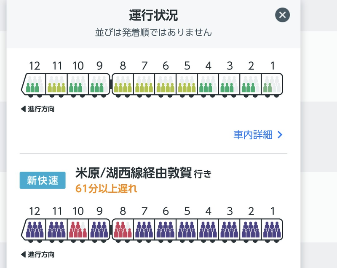Select car 4 in the lower train
Viewport: 337px width, 268px height.
pyautogui.click(x=208, y=229)
